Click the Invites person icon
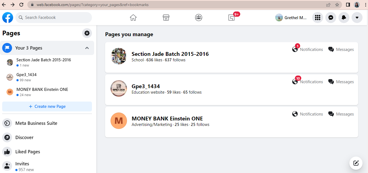 pyautogui.click(x=7, y=166)
